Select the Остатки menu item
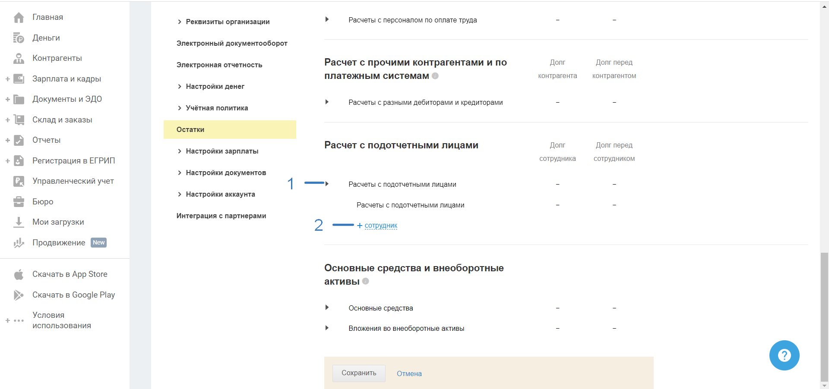829x389 pixels. 190,130
